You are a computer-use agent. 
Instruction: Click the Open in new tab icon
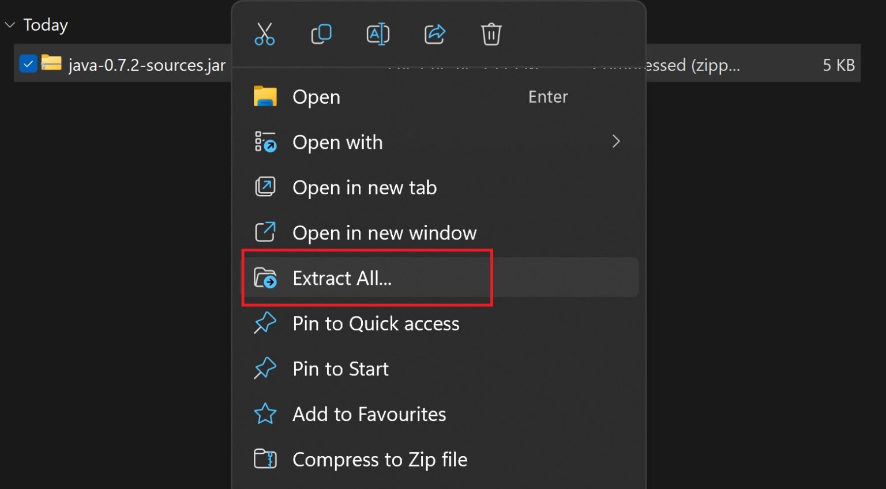pyautogui.click(x=265, y=187)
